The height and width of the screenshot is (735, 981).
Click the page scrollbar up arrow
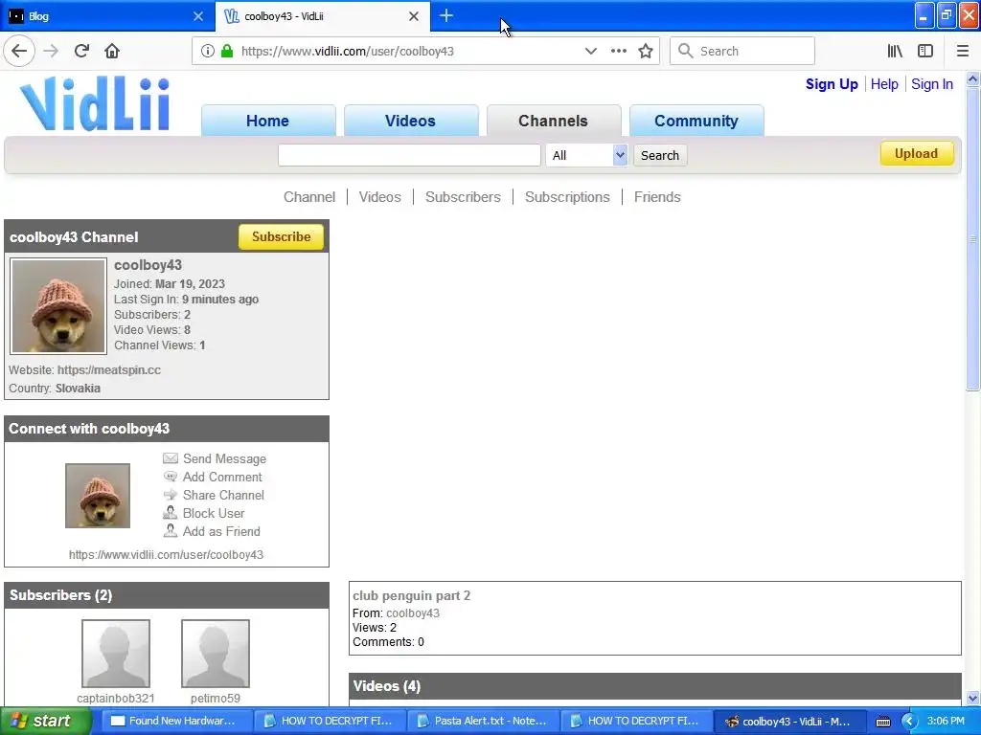coord(973,79)
